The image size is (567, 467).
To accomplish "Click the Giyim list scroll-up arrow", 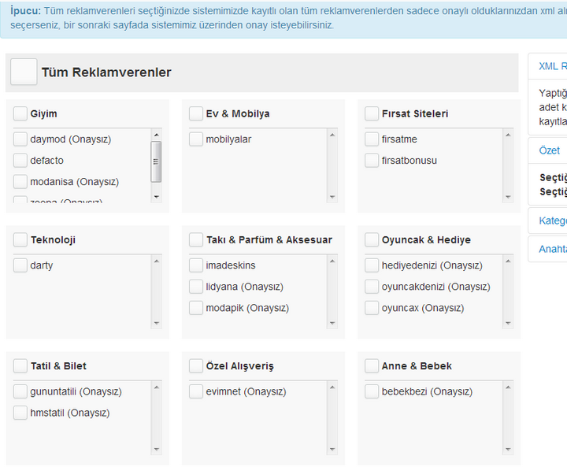I will point(156,135).
